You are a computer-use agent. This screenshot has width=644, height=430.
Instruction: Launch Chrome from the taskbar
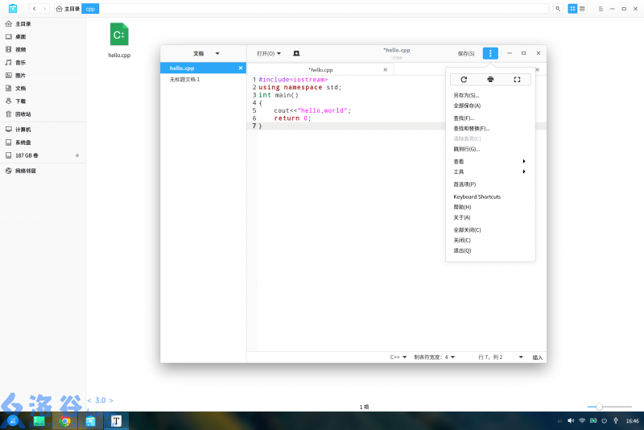pyautogui.click(x=65, y=420)
